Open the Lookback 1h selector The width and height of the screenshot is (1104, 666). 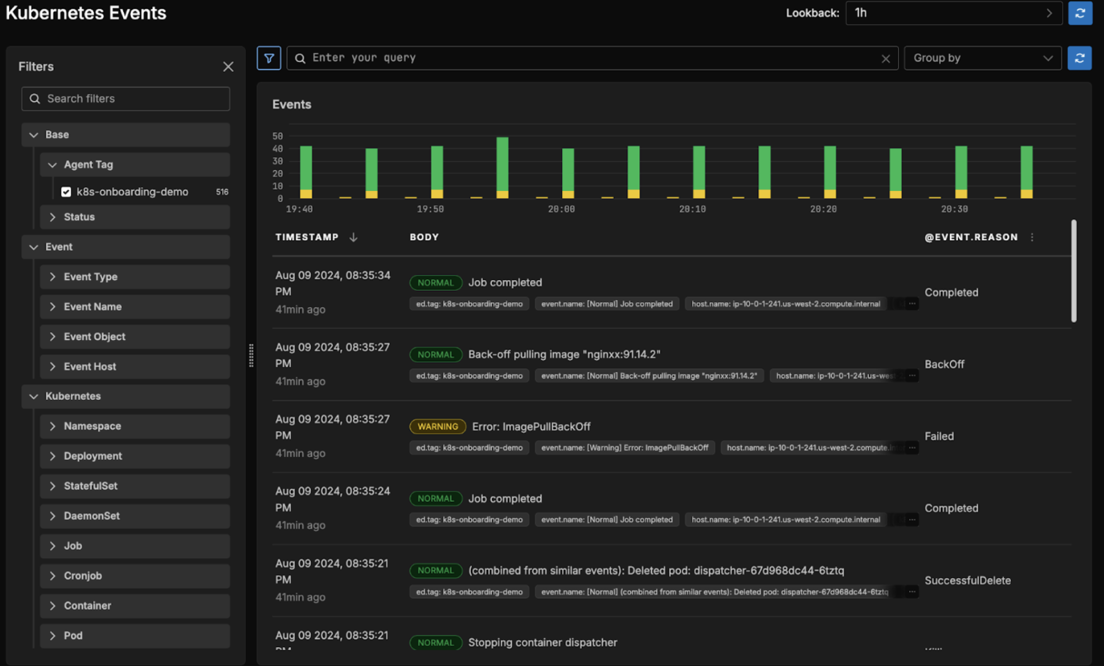coord(953,13)
